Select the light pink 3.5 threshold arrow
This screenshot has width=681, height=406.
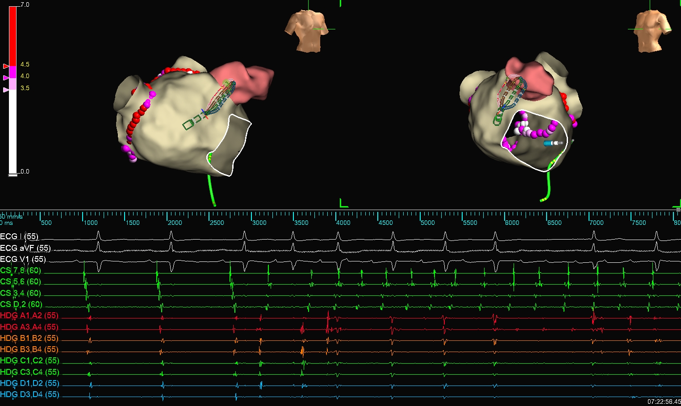(x=6, y=90)
